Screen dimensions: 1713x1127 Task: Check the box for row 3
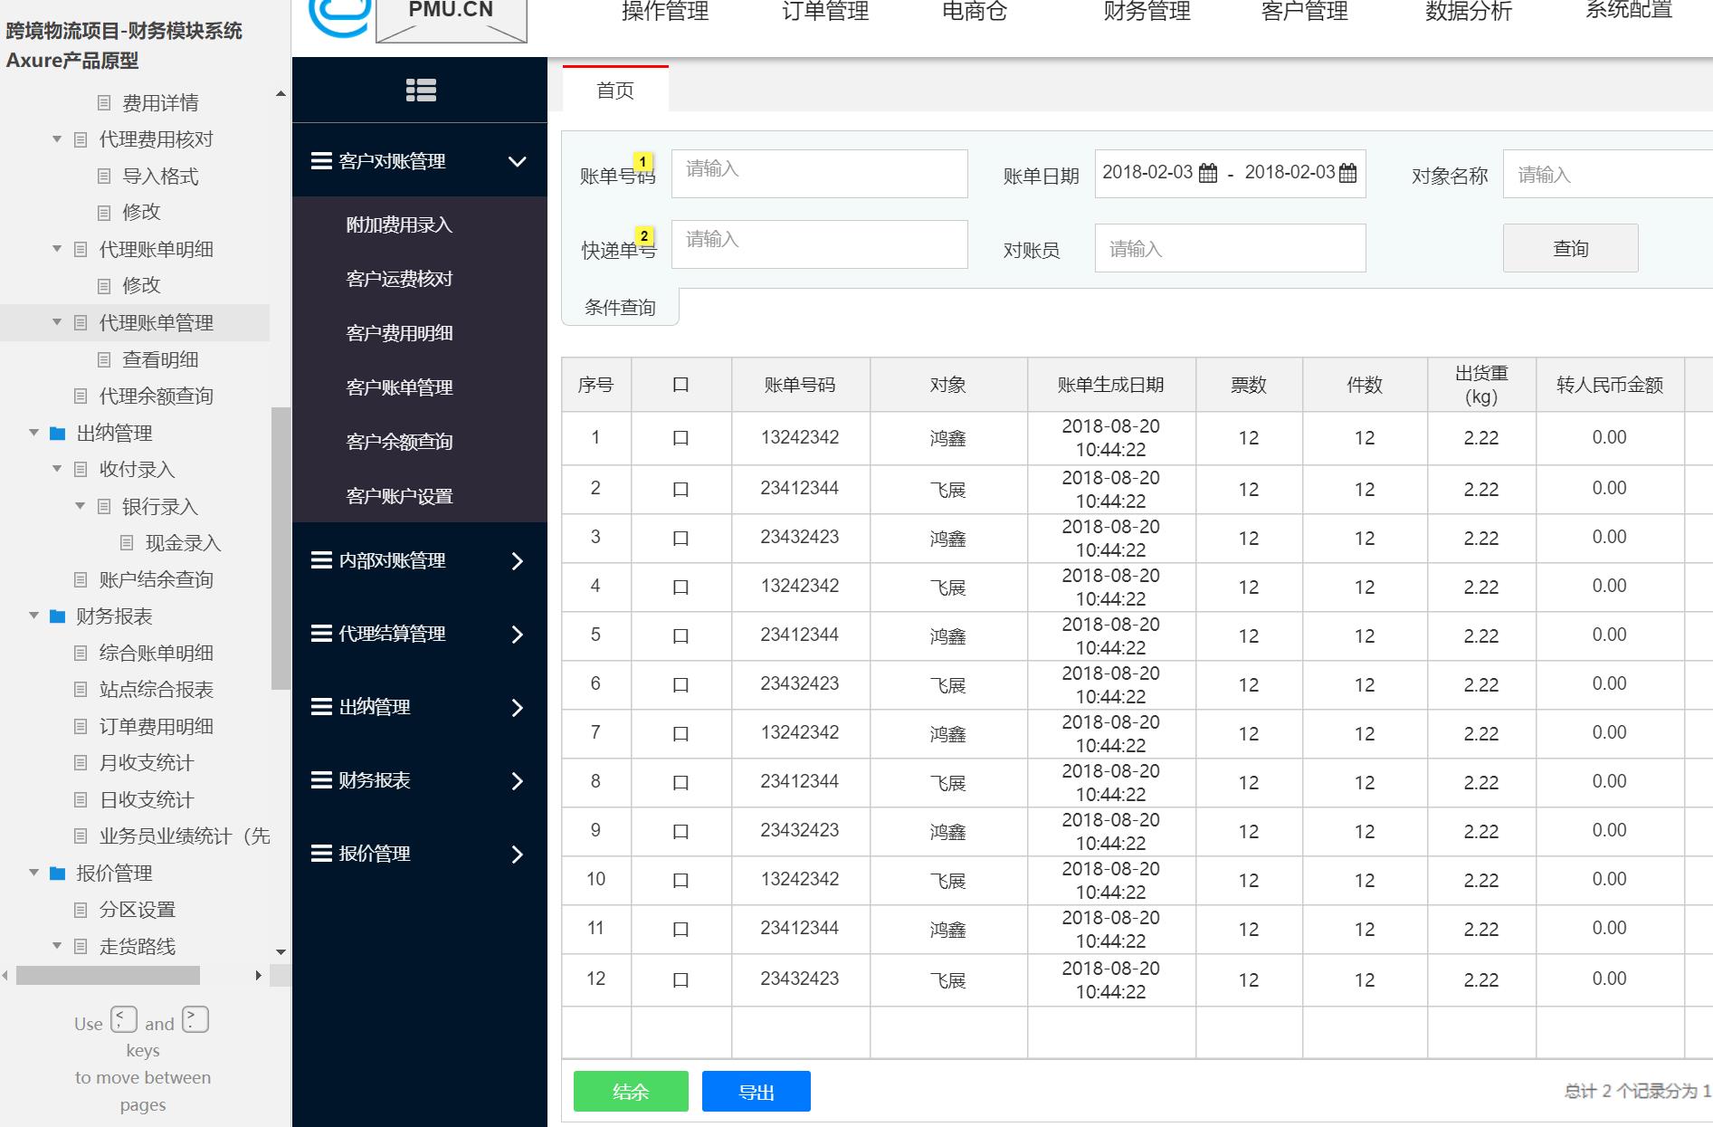click(681, 539)
